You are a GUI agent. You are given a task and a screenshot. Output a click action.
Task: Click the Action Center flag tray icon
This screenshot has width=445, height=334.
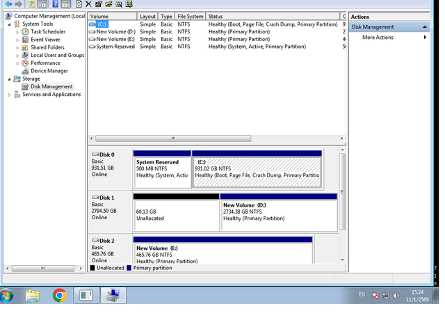tap(375, 296)
